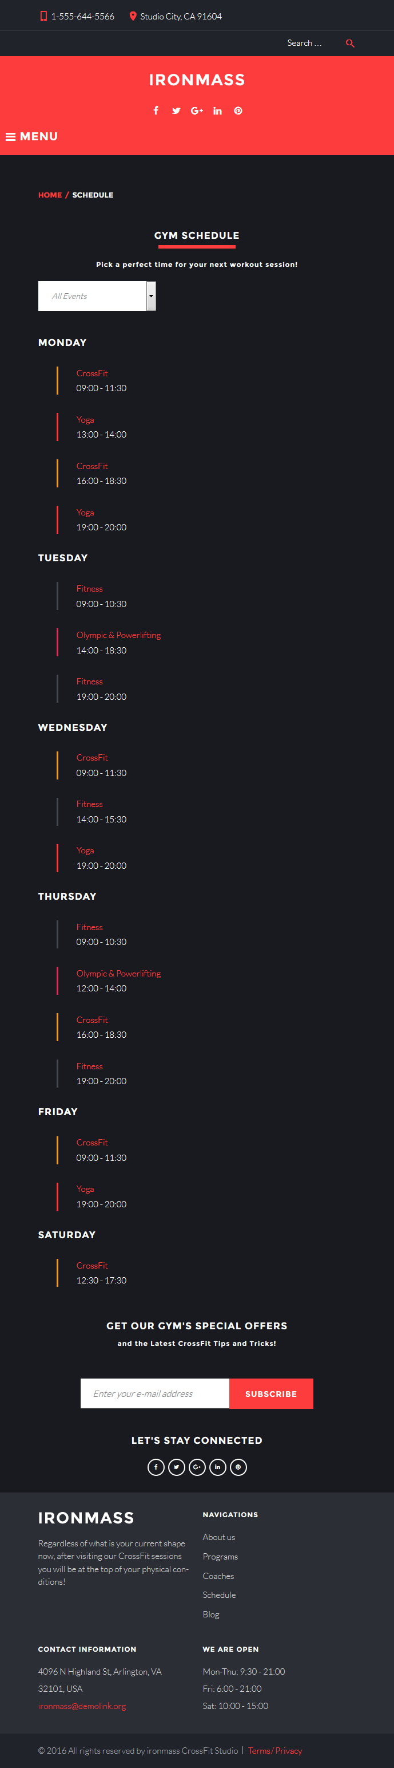Open the Facebook icon in the red header
Viewport: 394px width, 1768px height.
click(156, 111)
